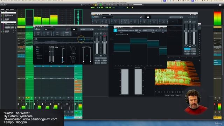Image resolution: width=224 pixels, height=126 pixels.
Task: Click the last icon in Tonal Balance Control header
Action: point(166,30)
